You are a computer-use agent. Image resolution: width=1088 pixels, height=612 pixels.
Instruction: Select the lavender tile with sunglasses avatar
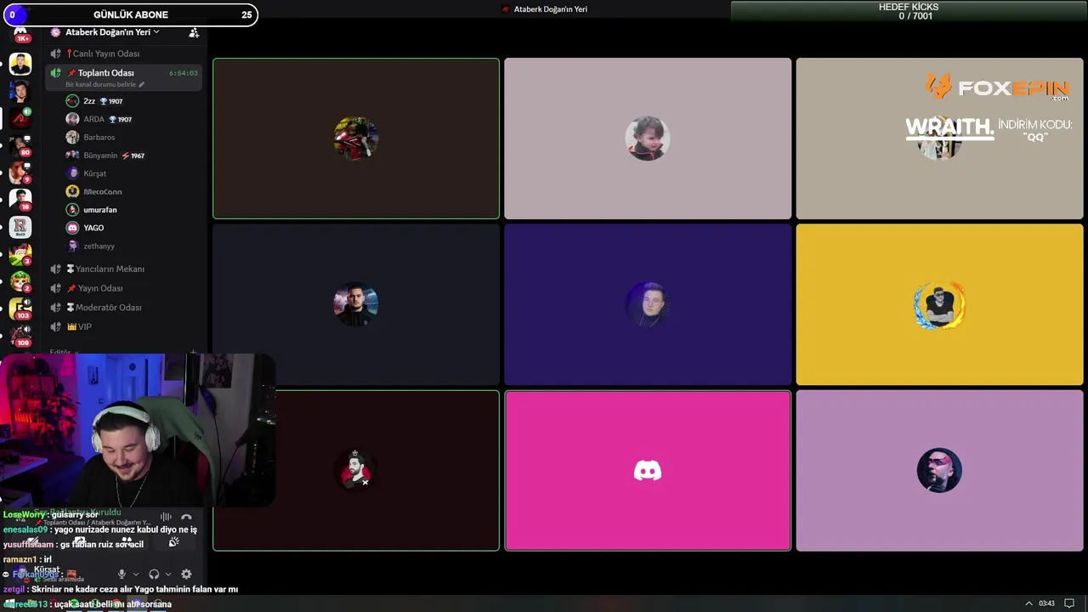pos(939,471)
